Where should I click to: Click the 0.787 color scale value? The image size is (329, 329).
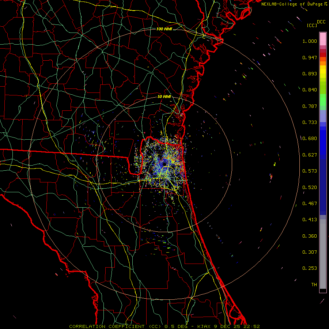[x=310, y=106]
